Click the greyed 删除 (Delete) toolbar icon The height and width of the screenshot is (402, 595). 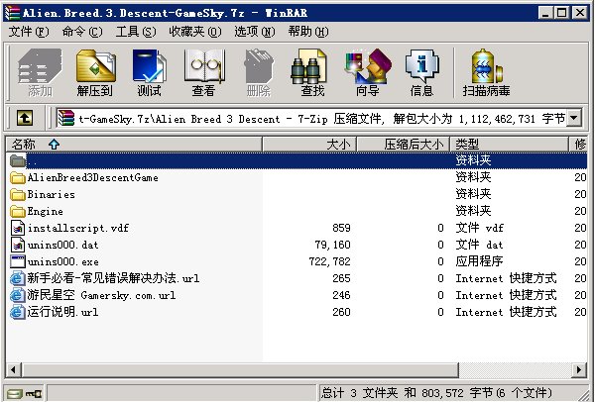coord(259,72)
